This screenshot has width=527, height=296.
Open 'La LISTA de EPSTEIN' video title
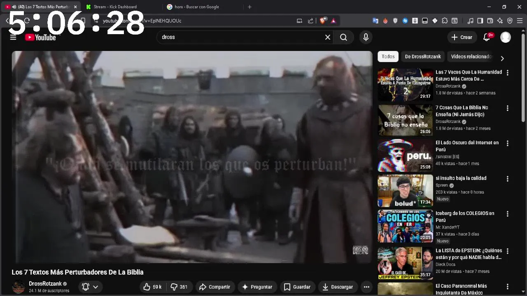tap(469, 254)
